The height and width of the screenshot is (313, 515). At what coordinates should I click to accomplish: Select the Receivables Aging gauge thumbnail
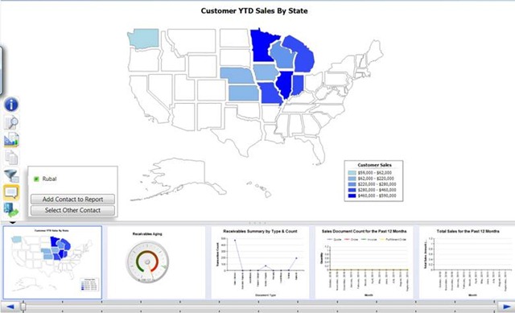click(156, 262)
